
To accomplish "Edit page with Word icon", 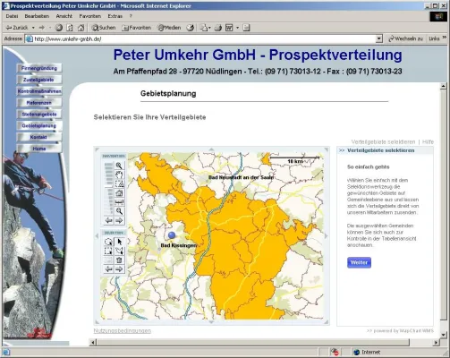I will 229,28.
